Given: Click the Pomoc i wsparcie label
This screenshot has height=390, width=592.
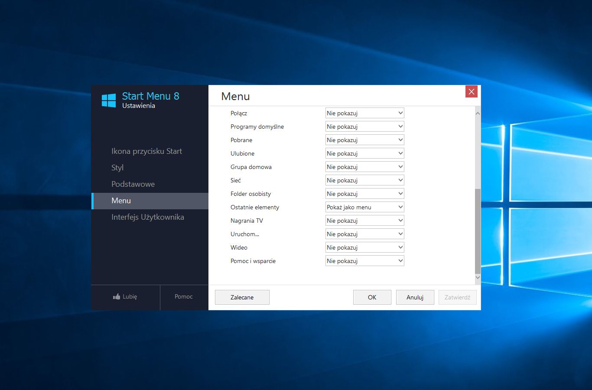Looking at the screenshot, I should [253, 261].
